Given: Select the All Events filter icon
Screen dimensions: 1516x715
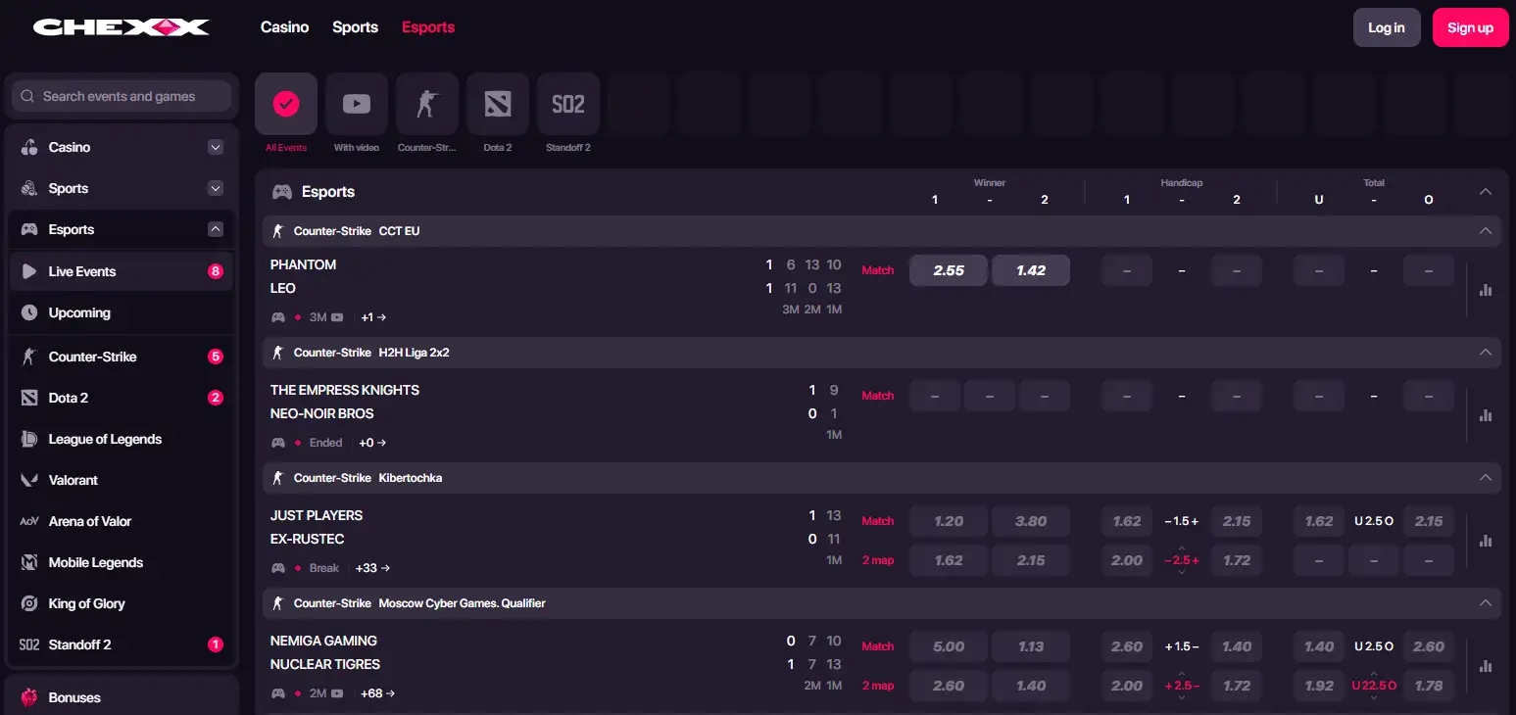Looking at the screenshot, I should pyautogui.click(x=286, y=104).
